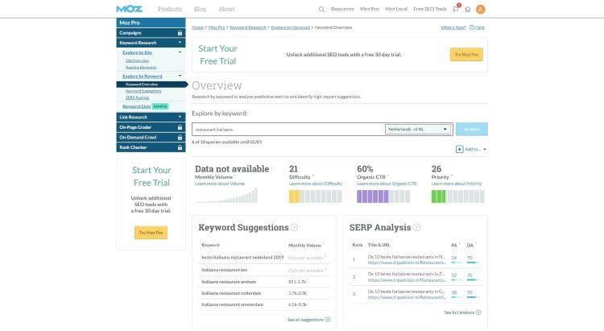Open the Products menu
Screen dimensions: 604x331
[x=170, y=9]
